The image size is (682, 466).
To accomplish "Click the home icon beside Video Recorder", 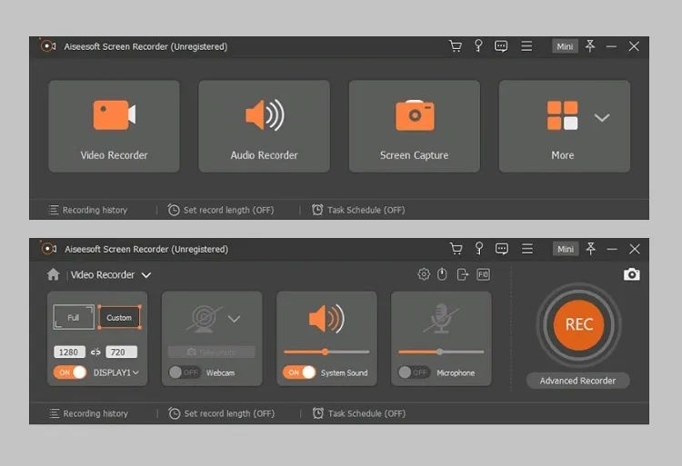I will point(54,274).
